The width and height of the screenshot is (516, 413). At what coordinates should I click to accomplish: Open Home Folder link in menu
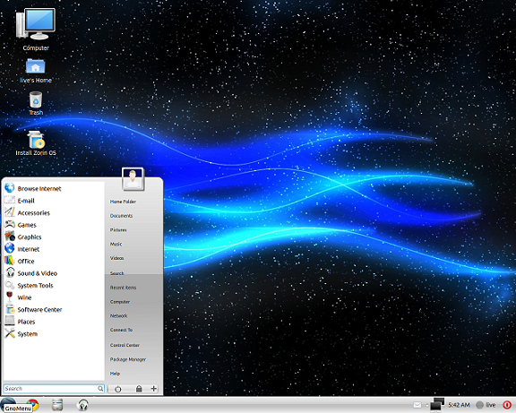pos(123,202)
